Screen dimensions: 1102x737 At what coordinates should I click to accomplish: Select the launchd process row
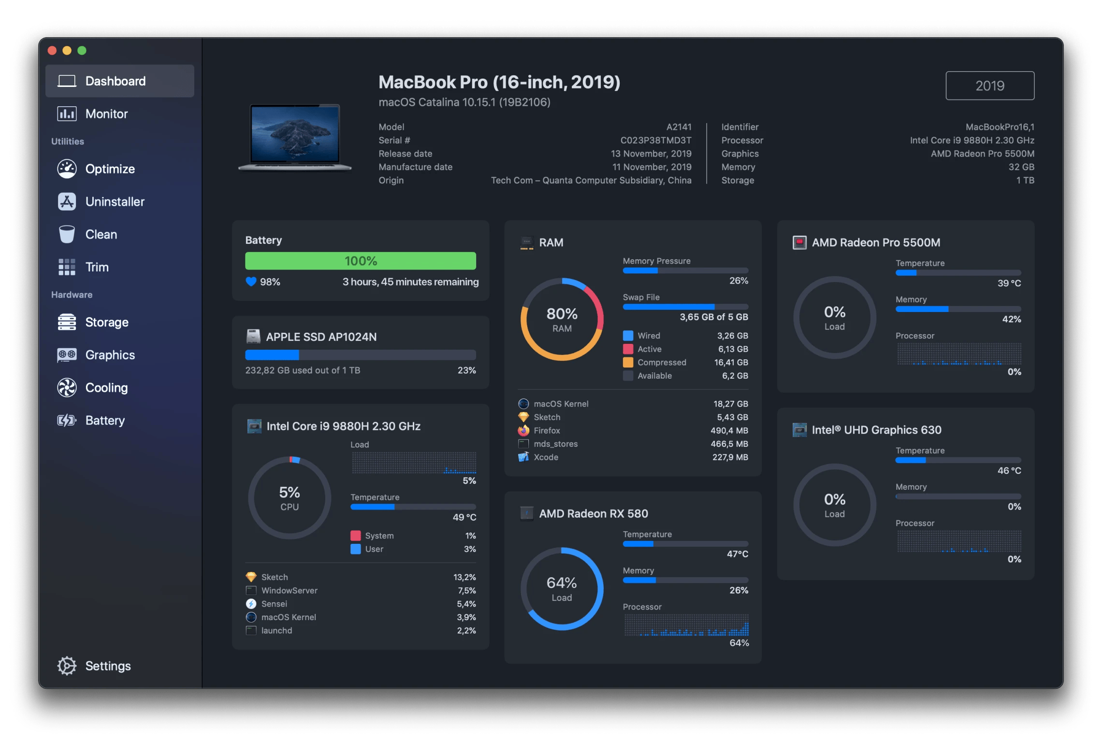point(361,631)
